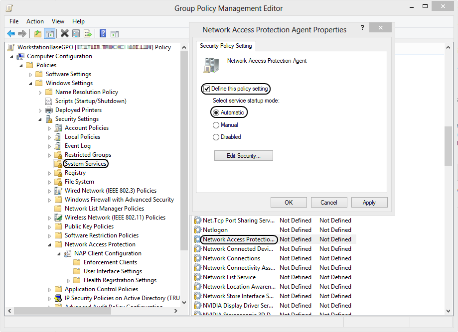Image resolution: width=458 pixels, height=332 pixels.
Task: Click the Export List toolbar icon
Action: pyautogui.click(x=87, y=33)
